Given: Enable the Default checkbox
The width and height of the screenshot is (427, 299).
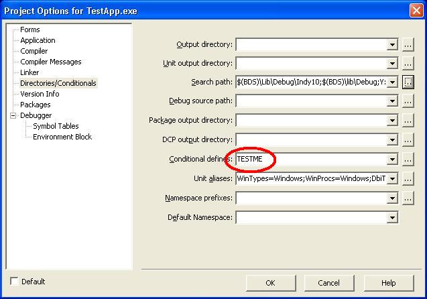Looking at the screenshot, I should 15,282.
